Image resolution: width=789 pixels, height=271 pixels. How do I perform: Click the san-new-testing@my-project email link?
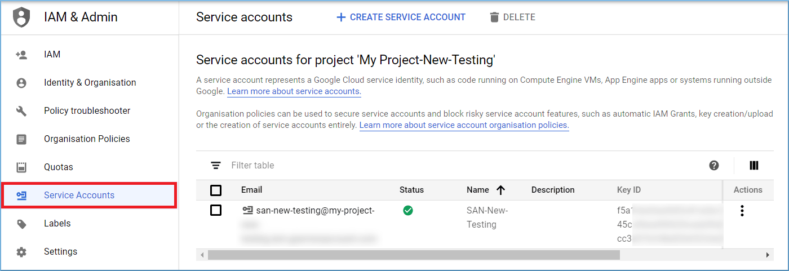[x=315, y=211]
